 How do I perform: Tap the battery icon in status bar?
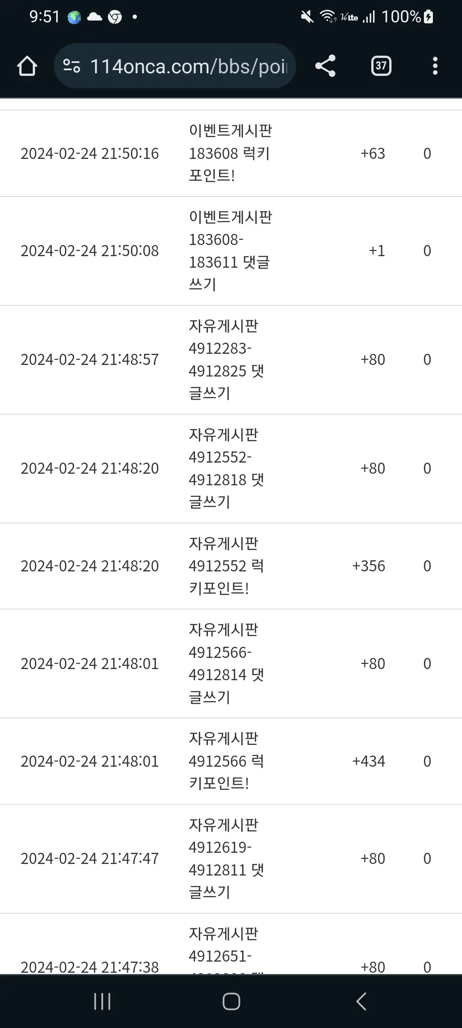[x=428, y=17]
